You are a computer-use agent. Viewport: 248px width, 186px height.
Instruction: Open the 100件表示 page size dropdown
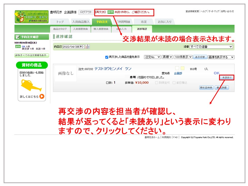[x=183, y=57]
